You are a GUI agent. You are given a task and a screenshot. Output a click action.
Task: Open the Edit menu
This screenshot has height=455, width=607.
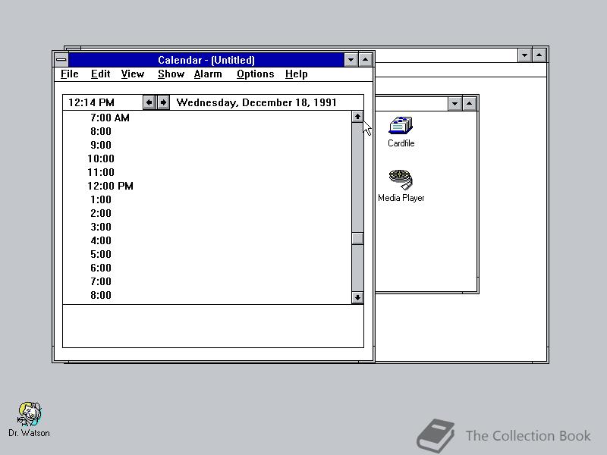point(101,74)
